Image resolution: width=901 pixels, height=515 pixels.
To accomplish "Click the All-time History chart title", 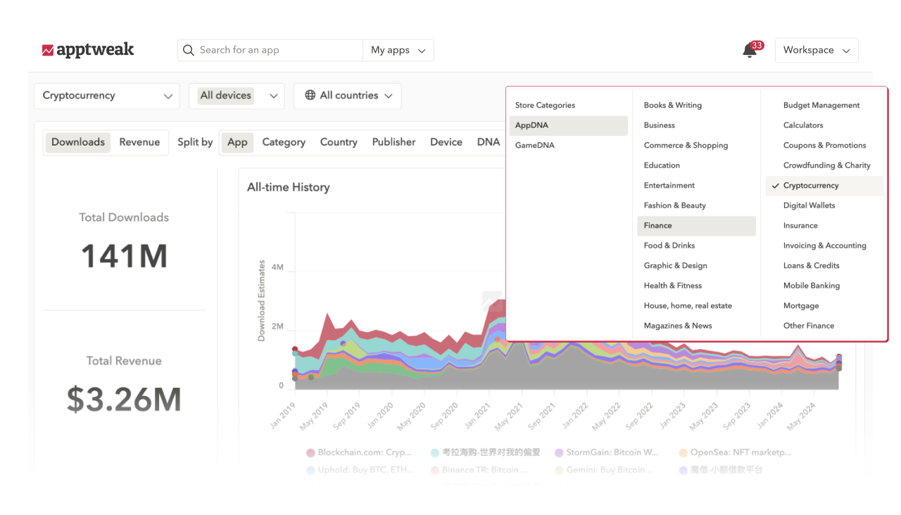I will pos(289,187).
